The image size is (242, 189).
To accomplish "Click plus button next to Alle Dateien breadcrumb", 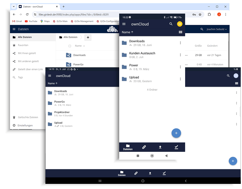I will tap(88, 37).
